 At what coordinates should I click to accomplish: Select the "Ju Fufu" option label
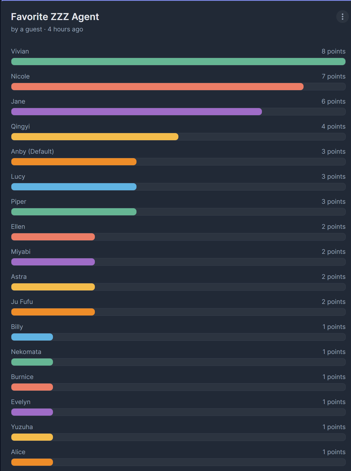pos(22,302)
